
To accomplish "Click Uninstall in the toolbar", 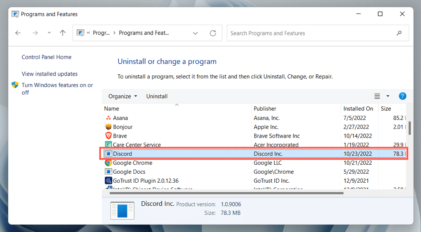I will [157, 96].
